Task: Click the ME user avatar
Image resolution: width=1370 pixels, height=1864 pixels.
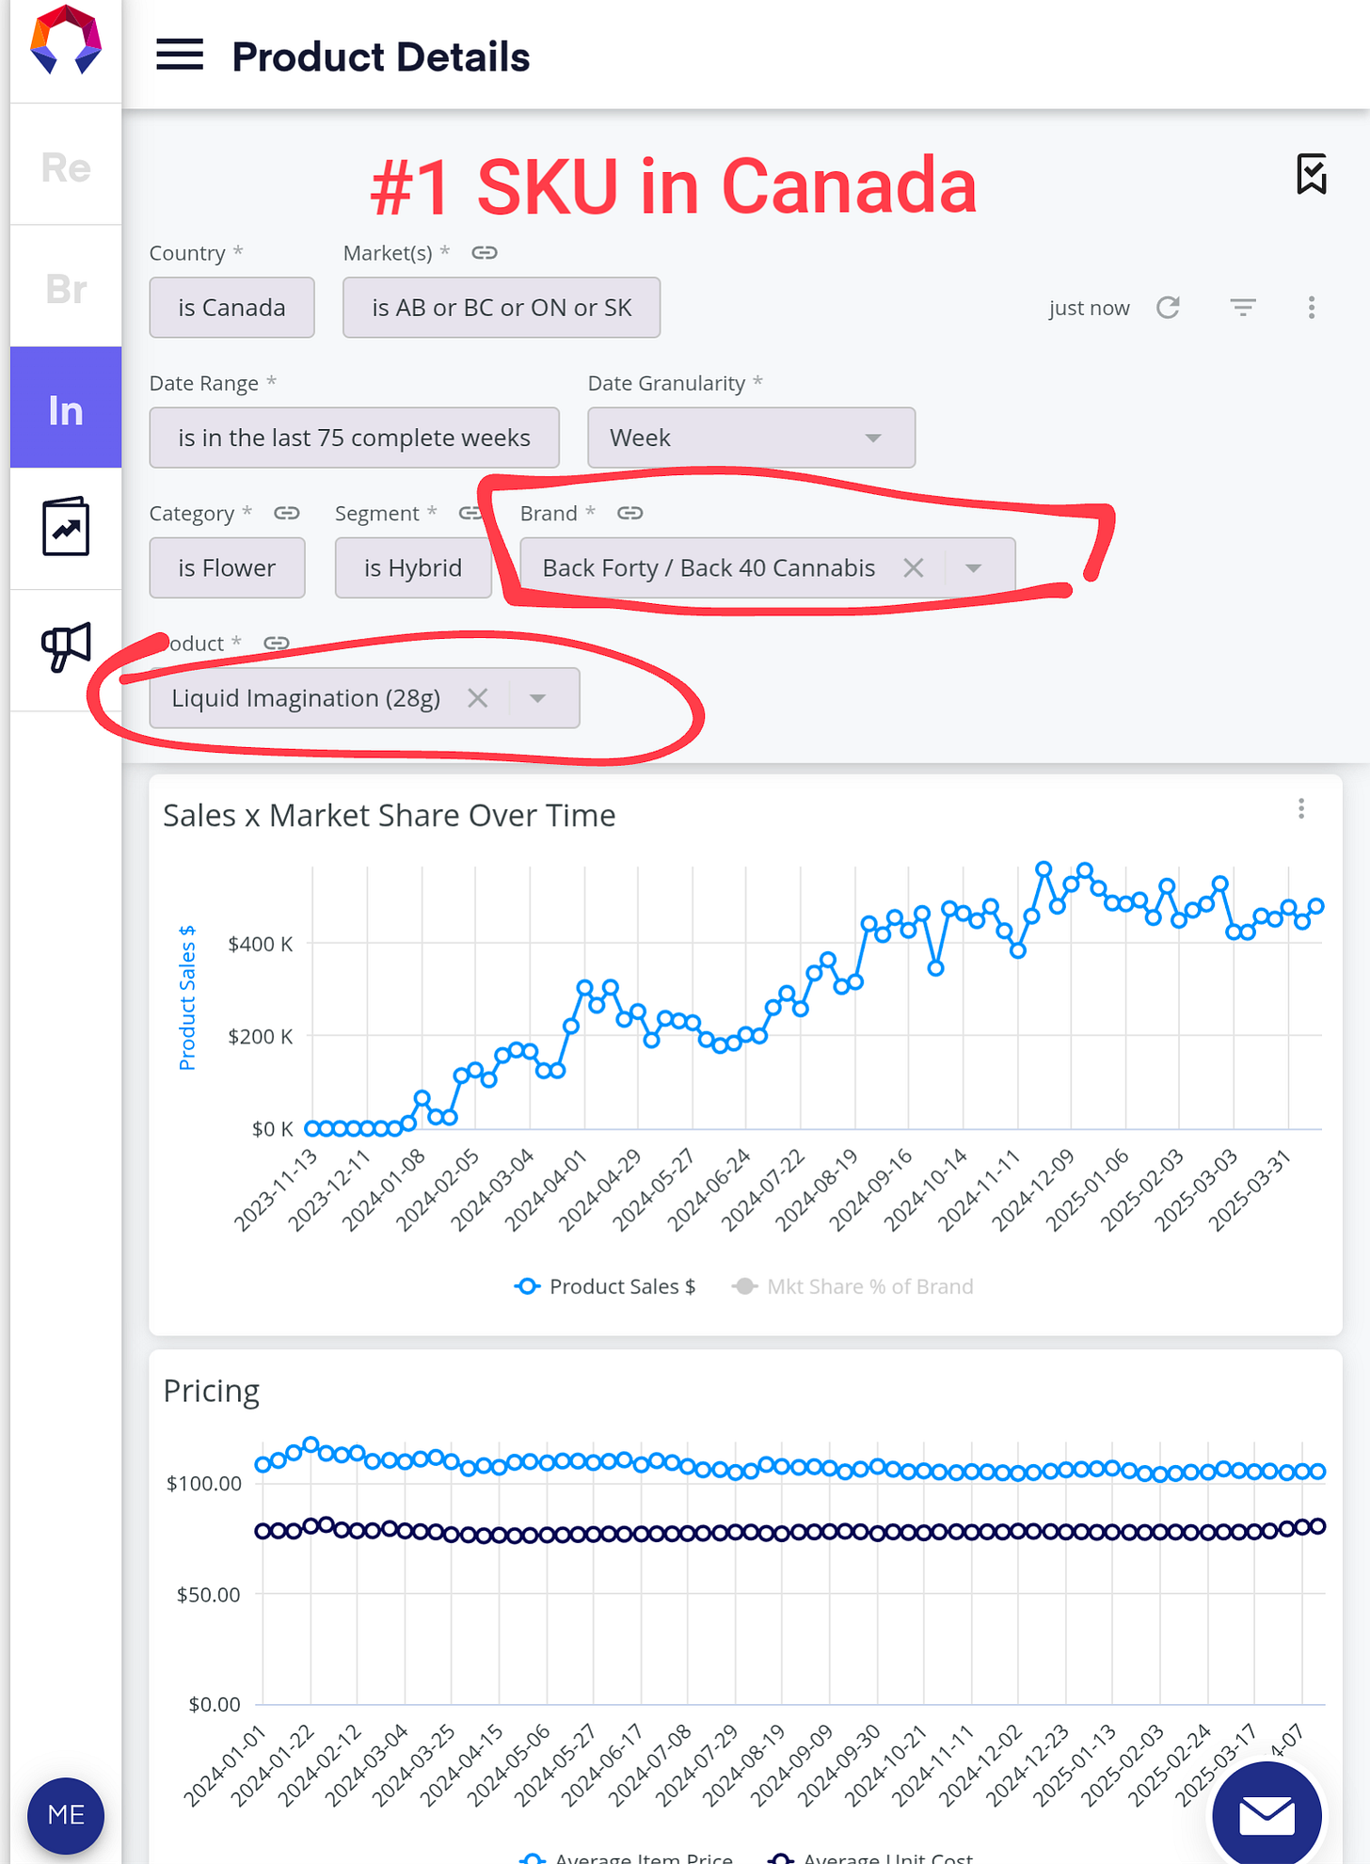Action: point(66,1815)
